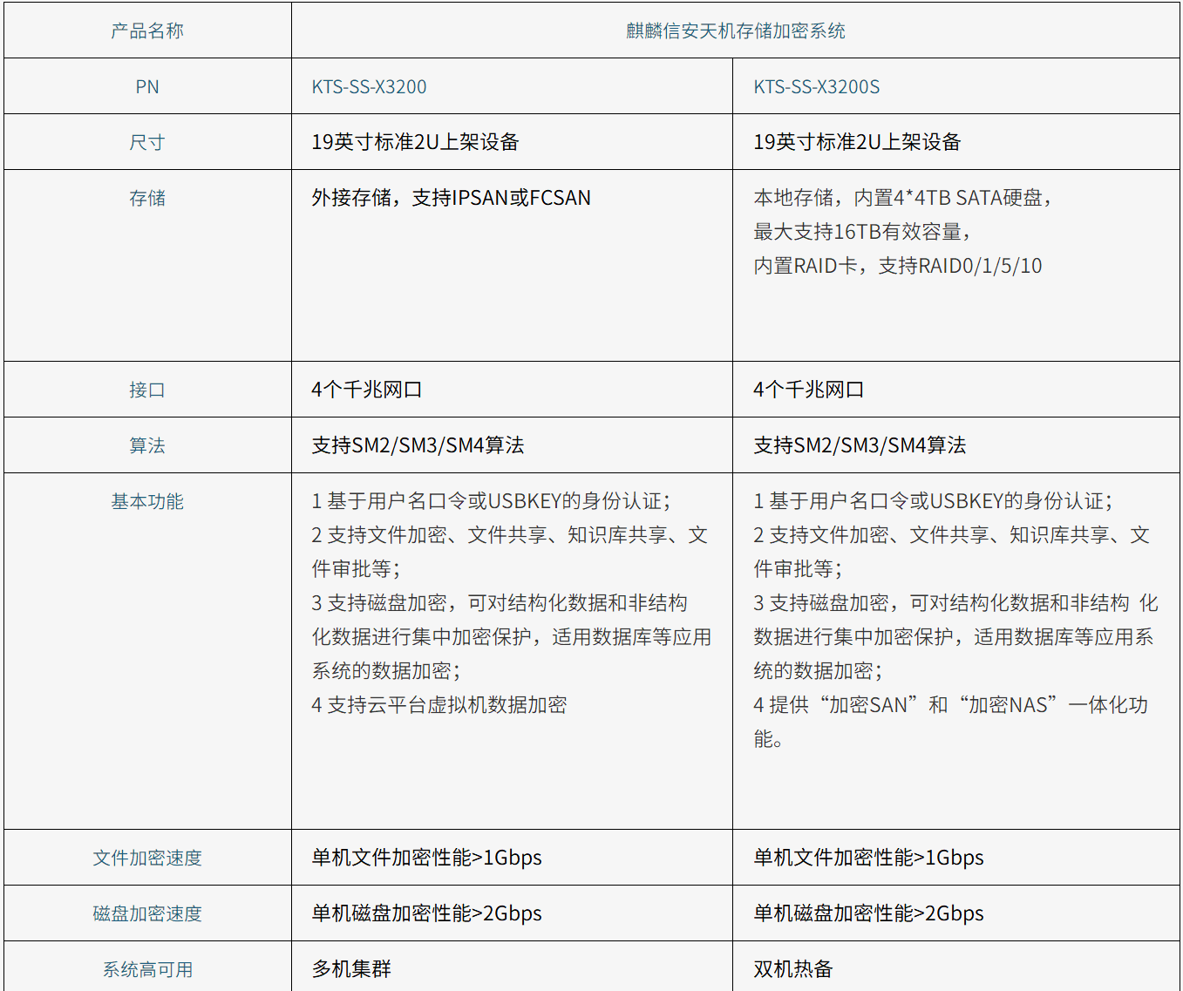The width and height of the screenshot is (1183, 991).
Task: Click the 尺寸 row label
Action: 147,143
